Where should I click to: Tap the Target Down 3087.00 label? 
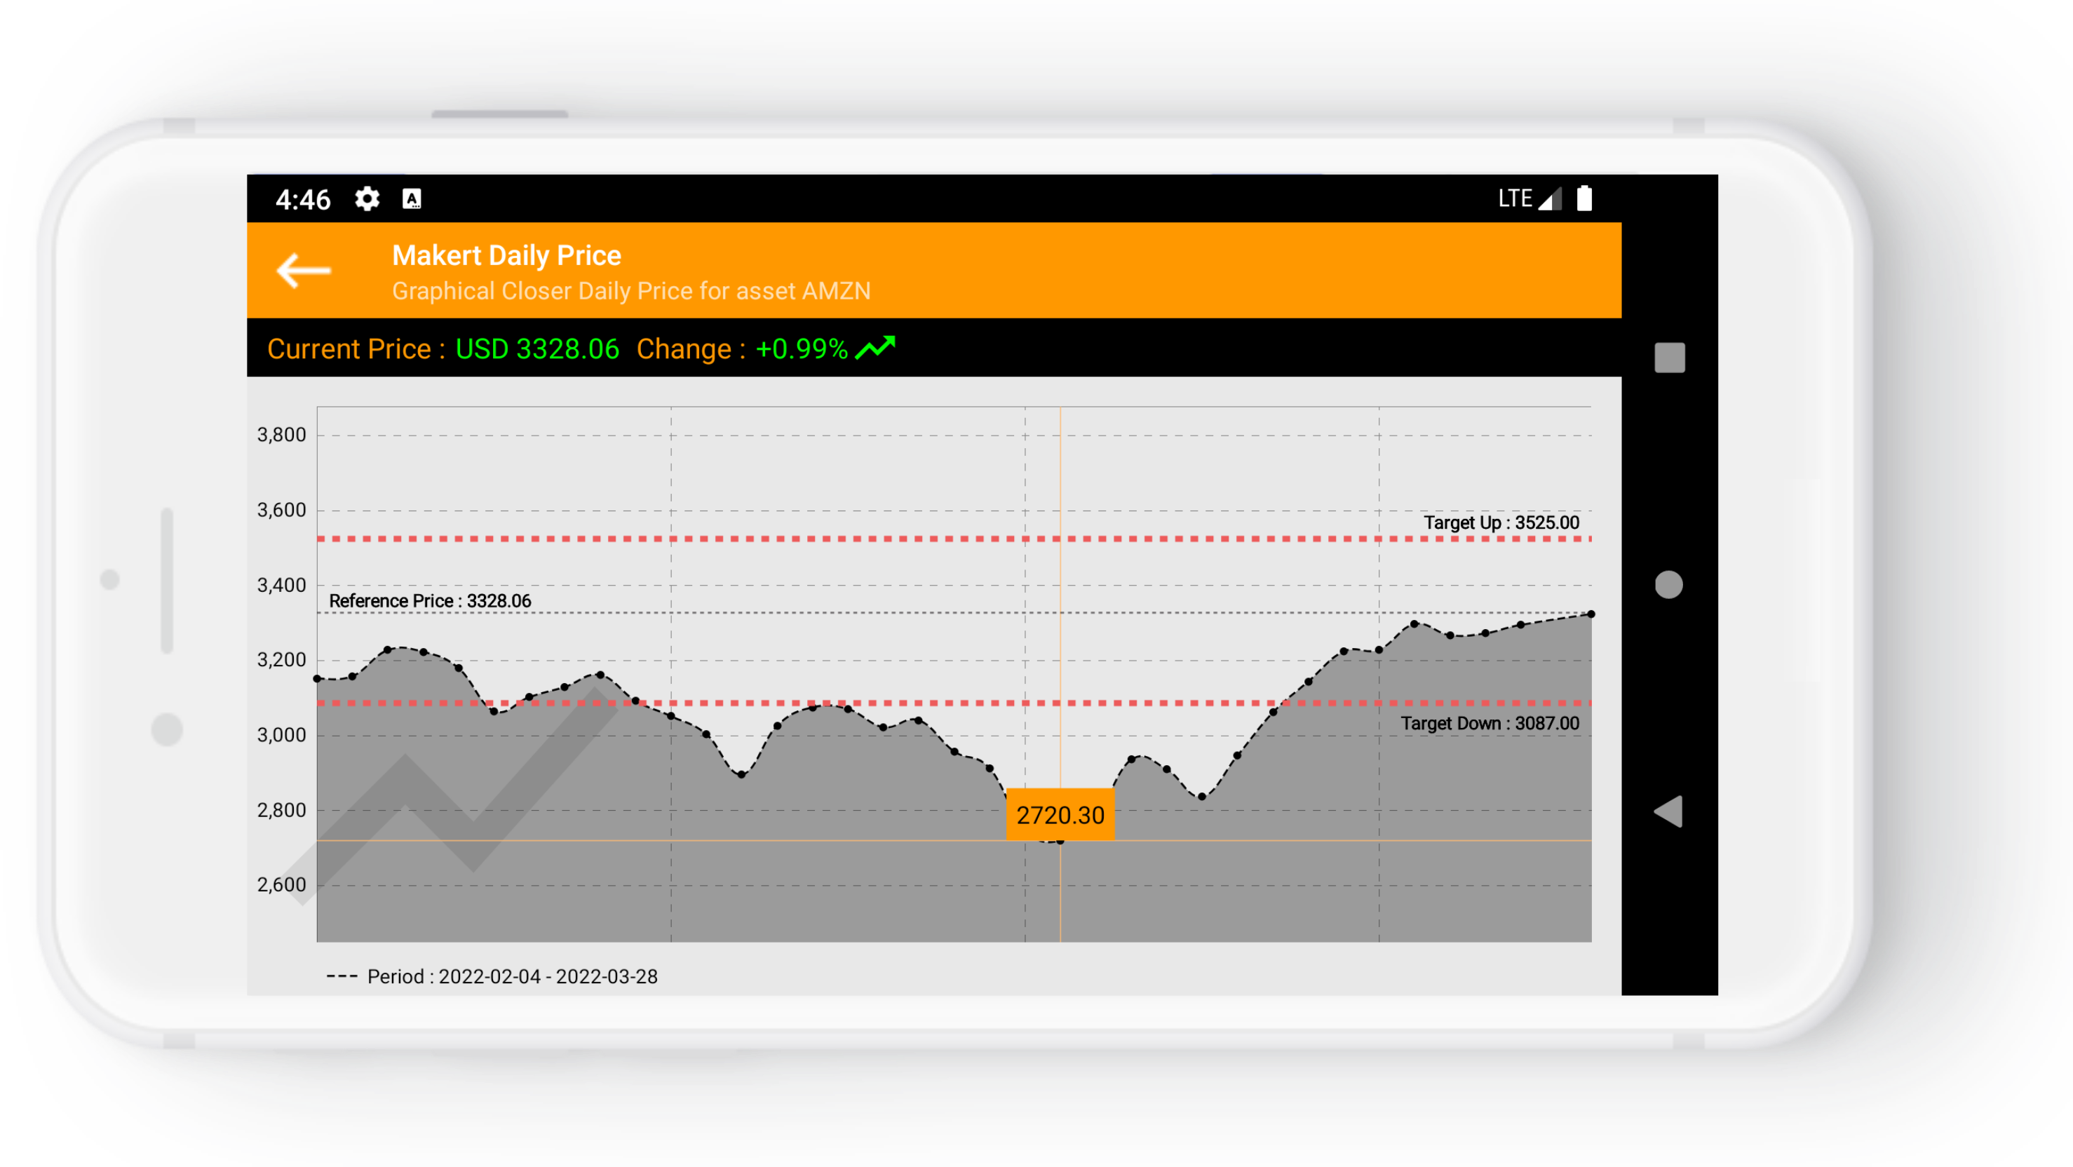click(x=1490, y=723)
